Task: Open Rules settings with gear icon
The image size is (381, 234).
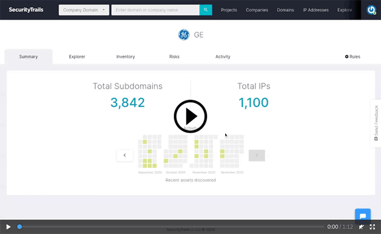Action: click(352, 57)
